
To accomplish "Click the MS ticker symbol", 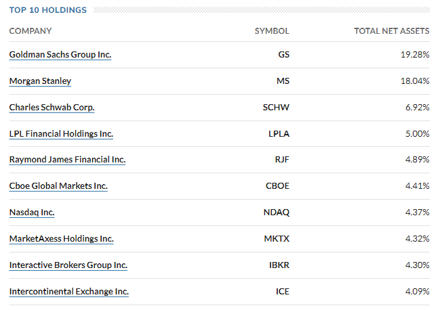I will click(x=283, y=81).
